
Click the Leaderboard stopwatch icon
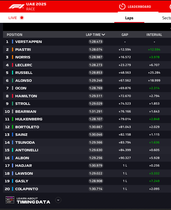[x=122, y=7]
